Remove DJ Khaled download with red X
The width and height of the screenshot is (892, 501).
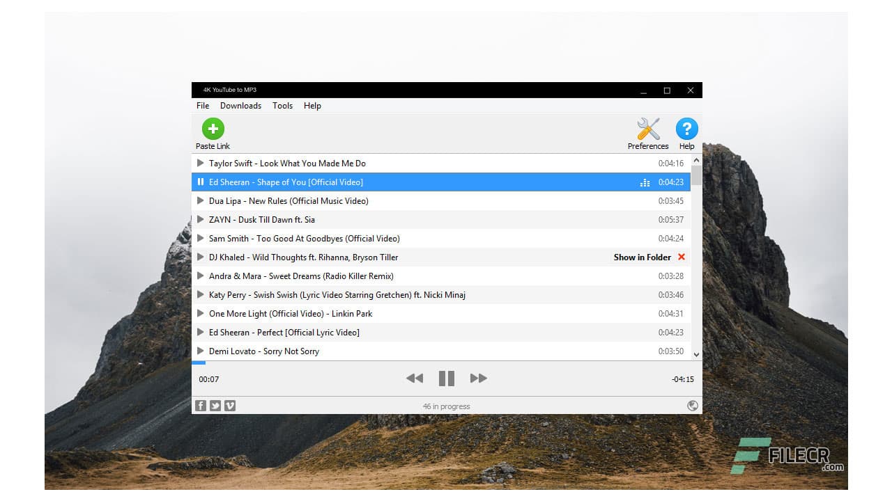tap(682, 257)
